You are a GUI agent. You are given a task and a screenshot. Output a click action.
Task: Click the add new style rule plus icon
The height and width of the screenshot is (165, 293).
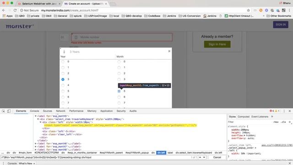point(290,122)
